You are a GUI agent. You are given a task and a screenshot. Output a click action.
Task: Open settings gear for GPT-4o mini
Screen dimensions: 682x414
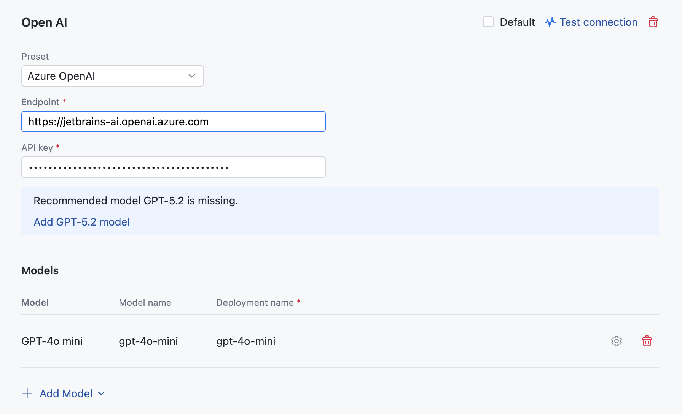(616, 341)
